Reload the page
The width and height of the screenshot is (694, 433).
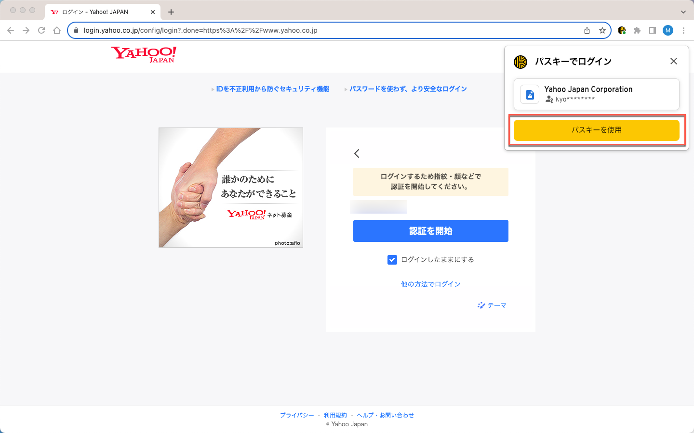(41, 30)
